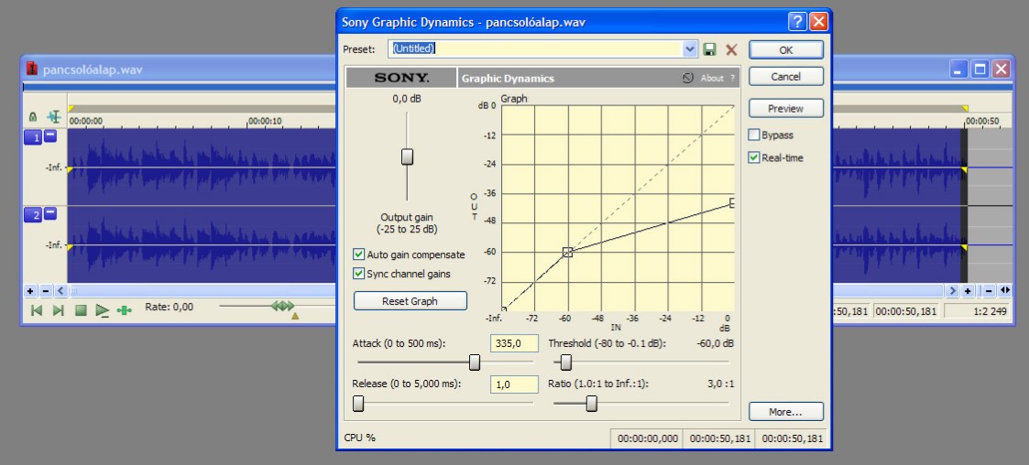Click the More... button
Image resolution: width=1029 pixels, height=465 pixels.
point(785,412)
